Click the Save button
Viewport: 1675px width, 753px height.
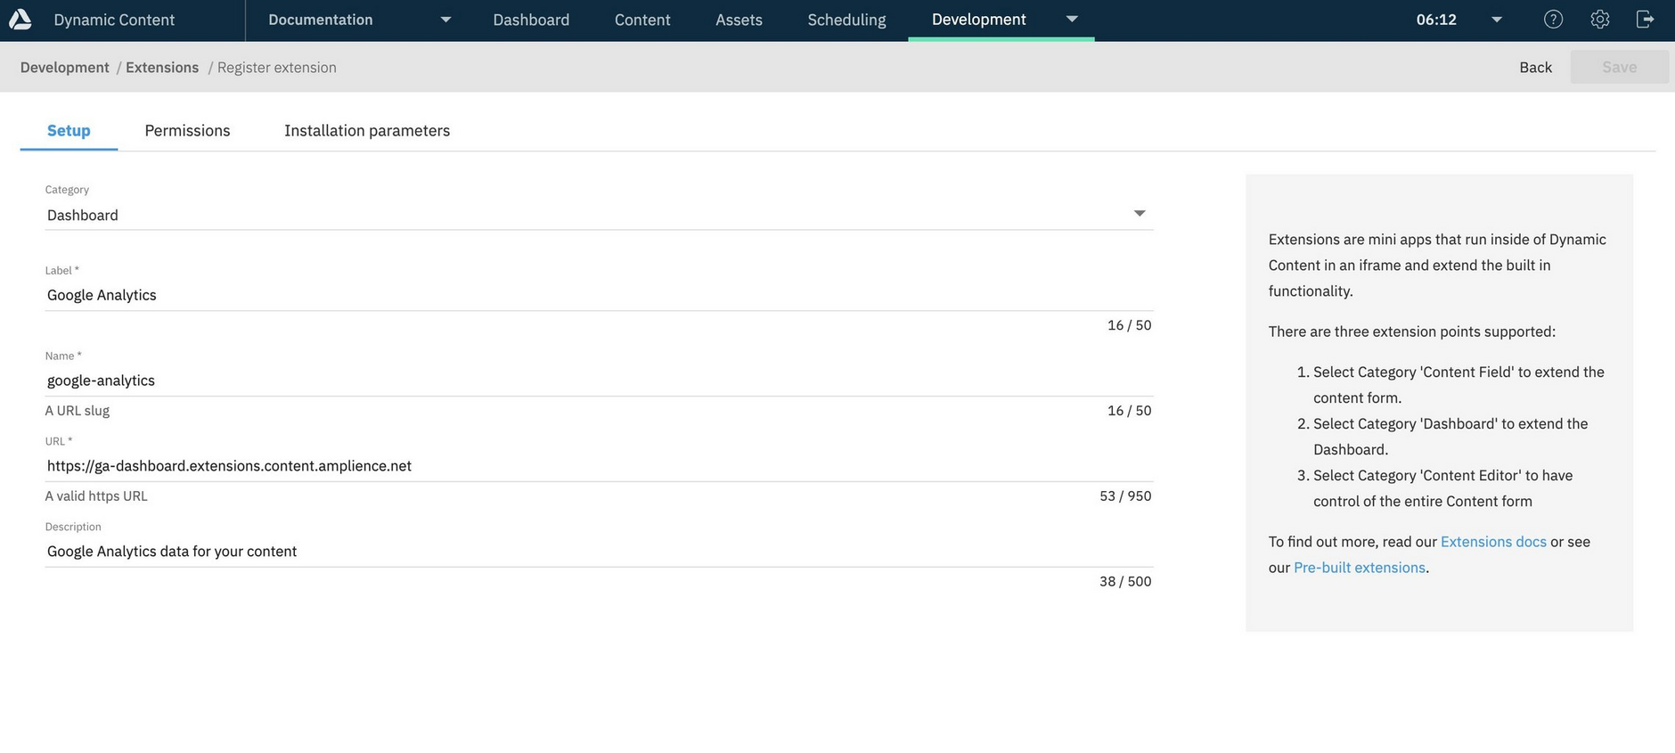pyautogui.click(x=1619, y=67)
